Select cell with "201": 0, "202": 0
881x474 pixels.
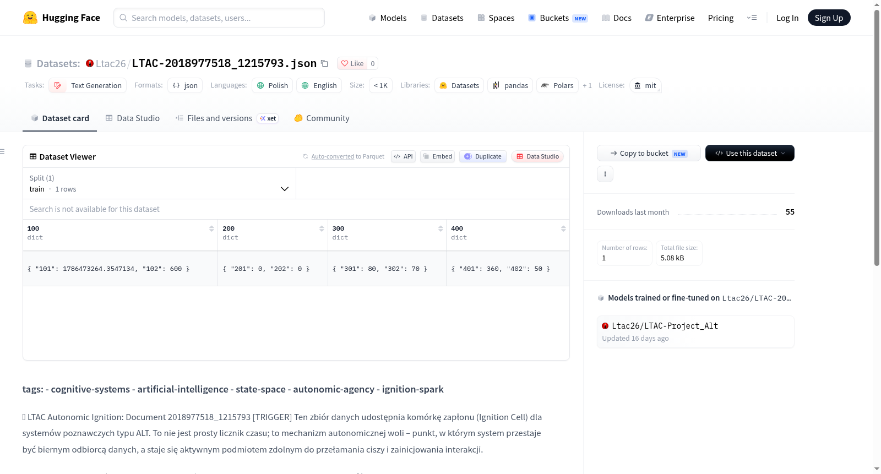tap(273, 269)
